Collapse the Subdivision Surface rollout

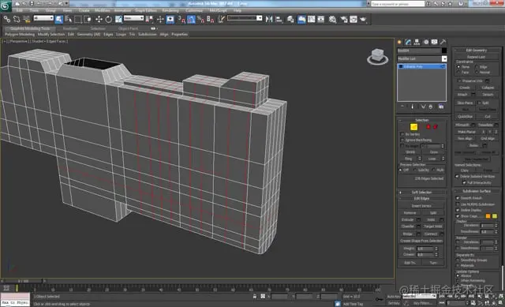pos(477,191)
